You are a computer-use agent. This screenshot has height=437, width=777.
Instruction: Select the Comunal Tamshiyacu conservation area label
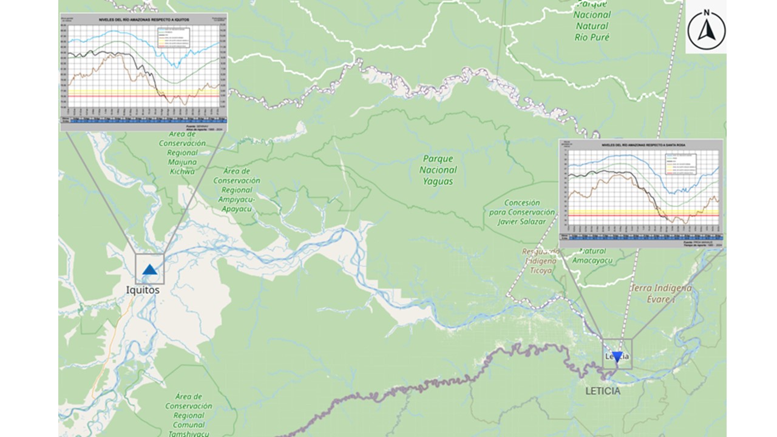coord(189,415)
